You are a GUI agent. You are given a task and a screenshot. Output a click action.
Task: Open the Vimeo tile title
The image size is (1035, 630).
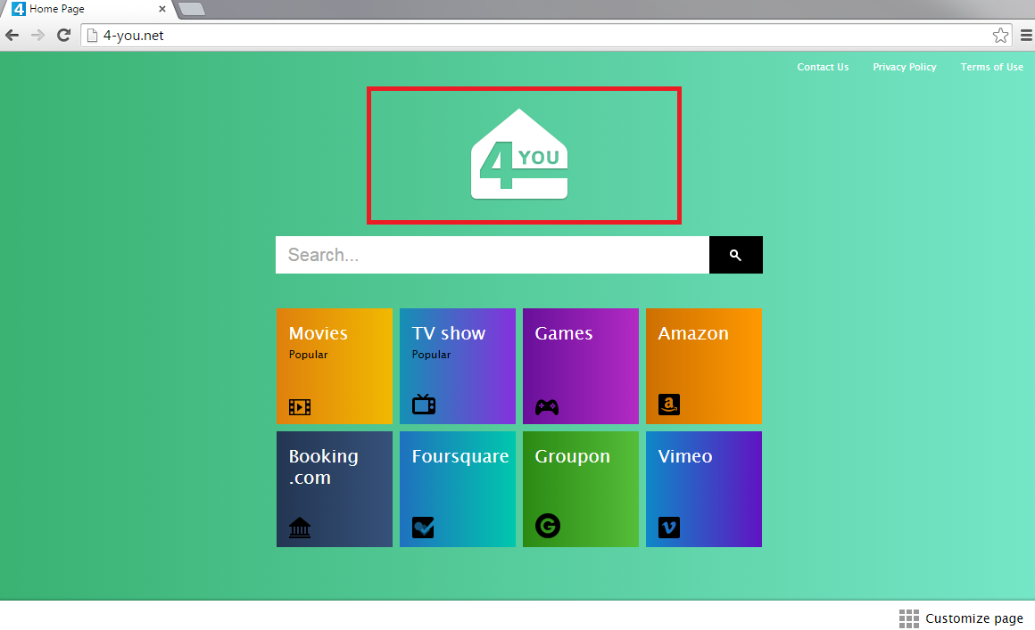685,456
